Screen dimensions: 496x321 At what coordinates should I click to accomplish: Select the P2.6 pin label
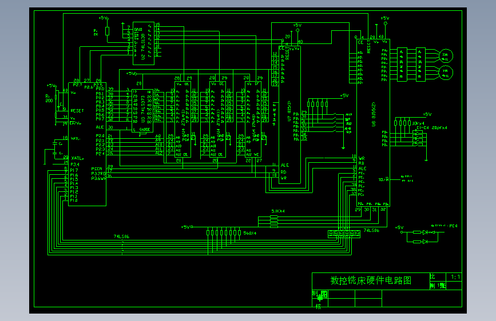[x=89, y=87]
